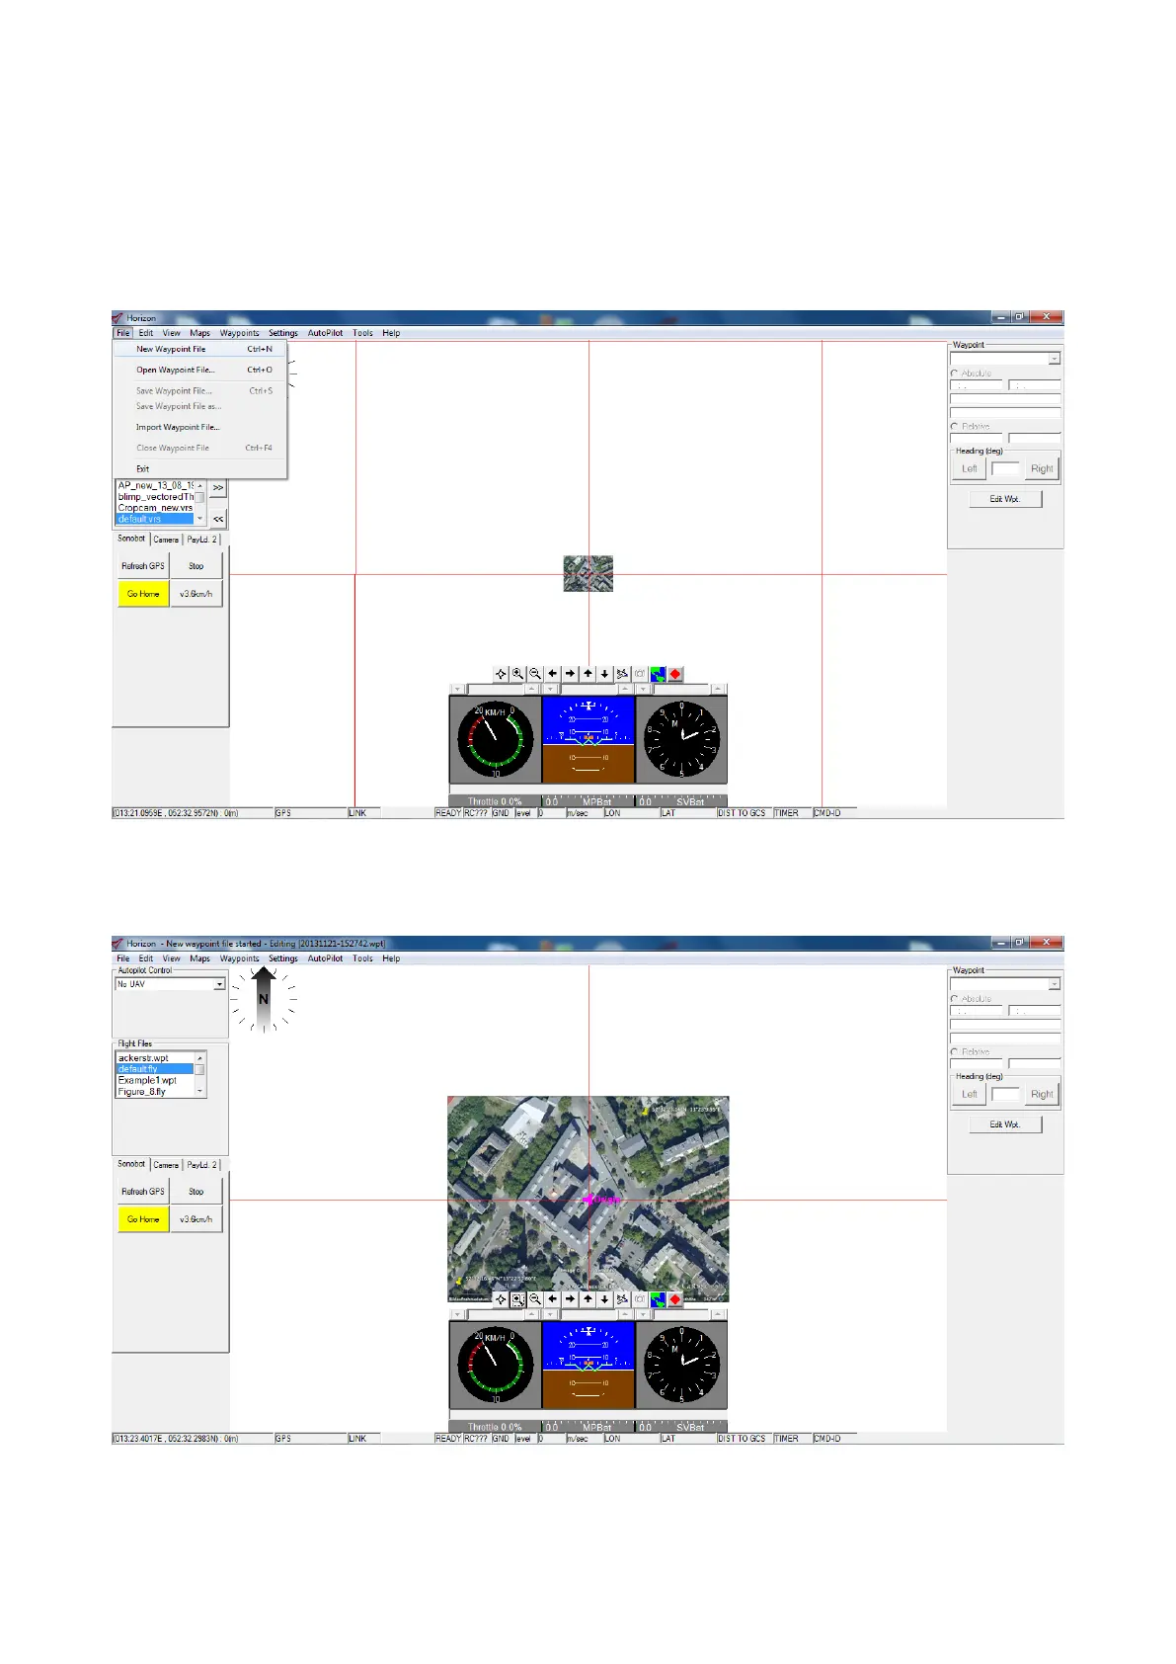Select ackerstr.wpt in Flight Files list
The width and height of the screenshot is (1176, 1664).
pyautogui.click(x=155, y=1058)
